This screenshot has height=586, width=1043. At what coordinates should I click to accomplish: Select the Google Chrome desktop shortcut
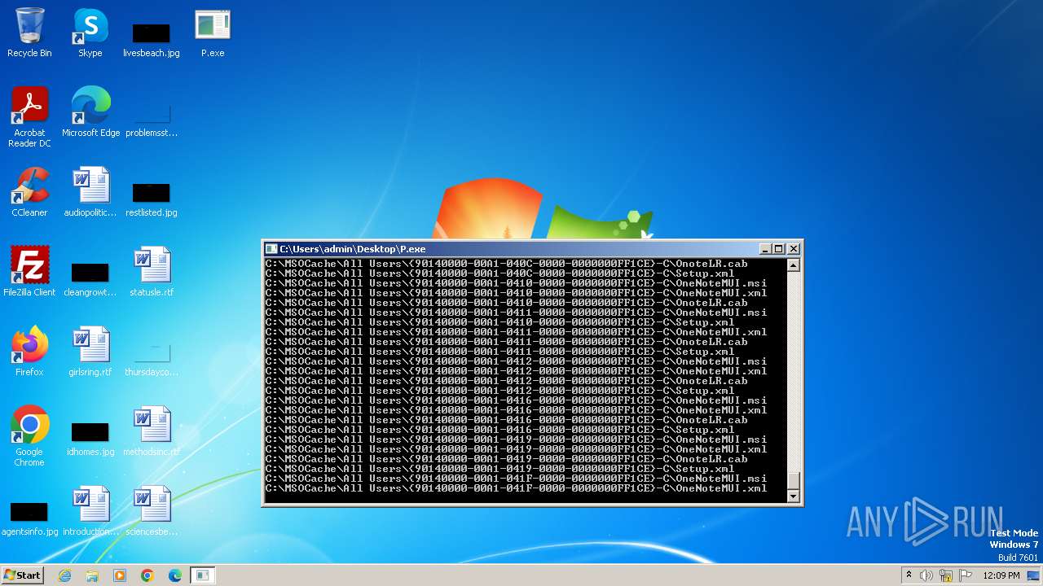tap(29, 437)
